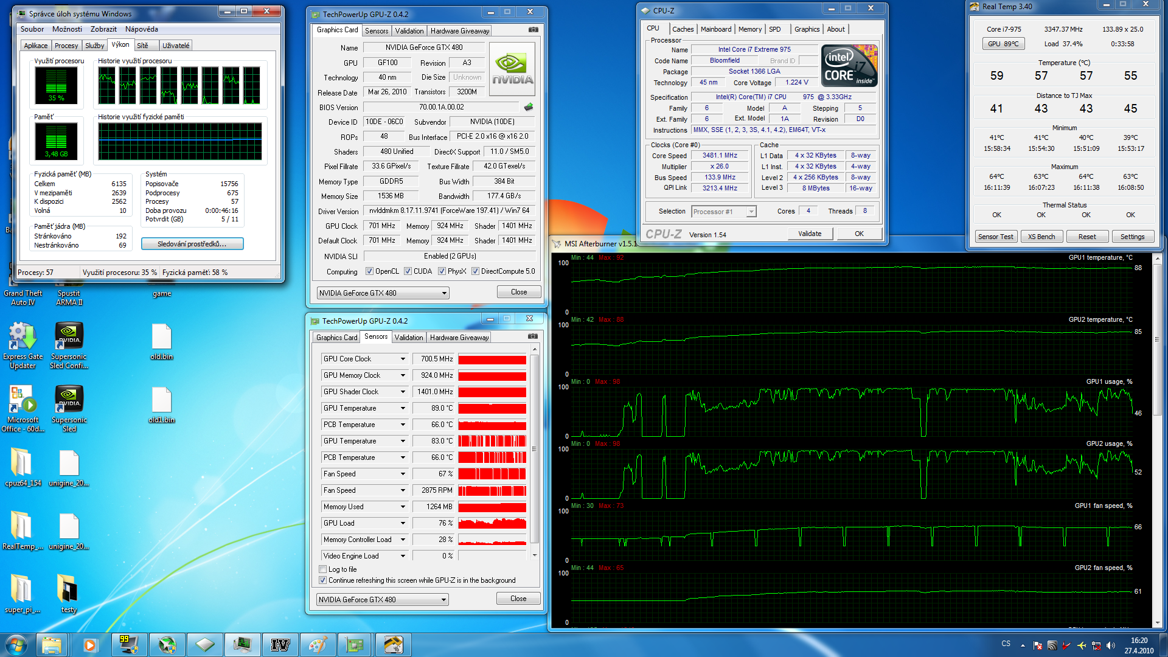Toggle the CUDA checkbox in GPU-Z
This screenshot has height=657, width=1168.
[408, 271]
